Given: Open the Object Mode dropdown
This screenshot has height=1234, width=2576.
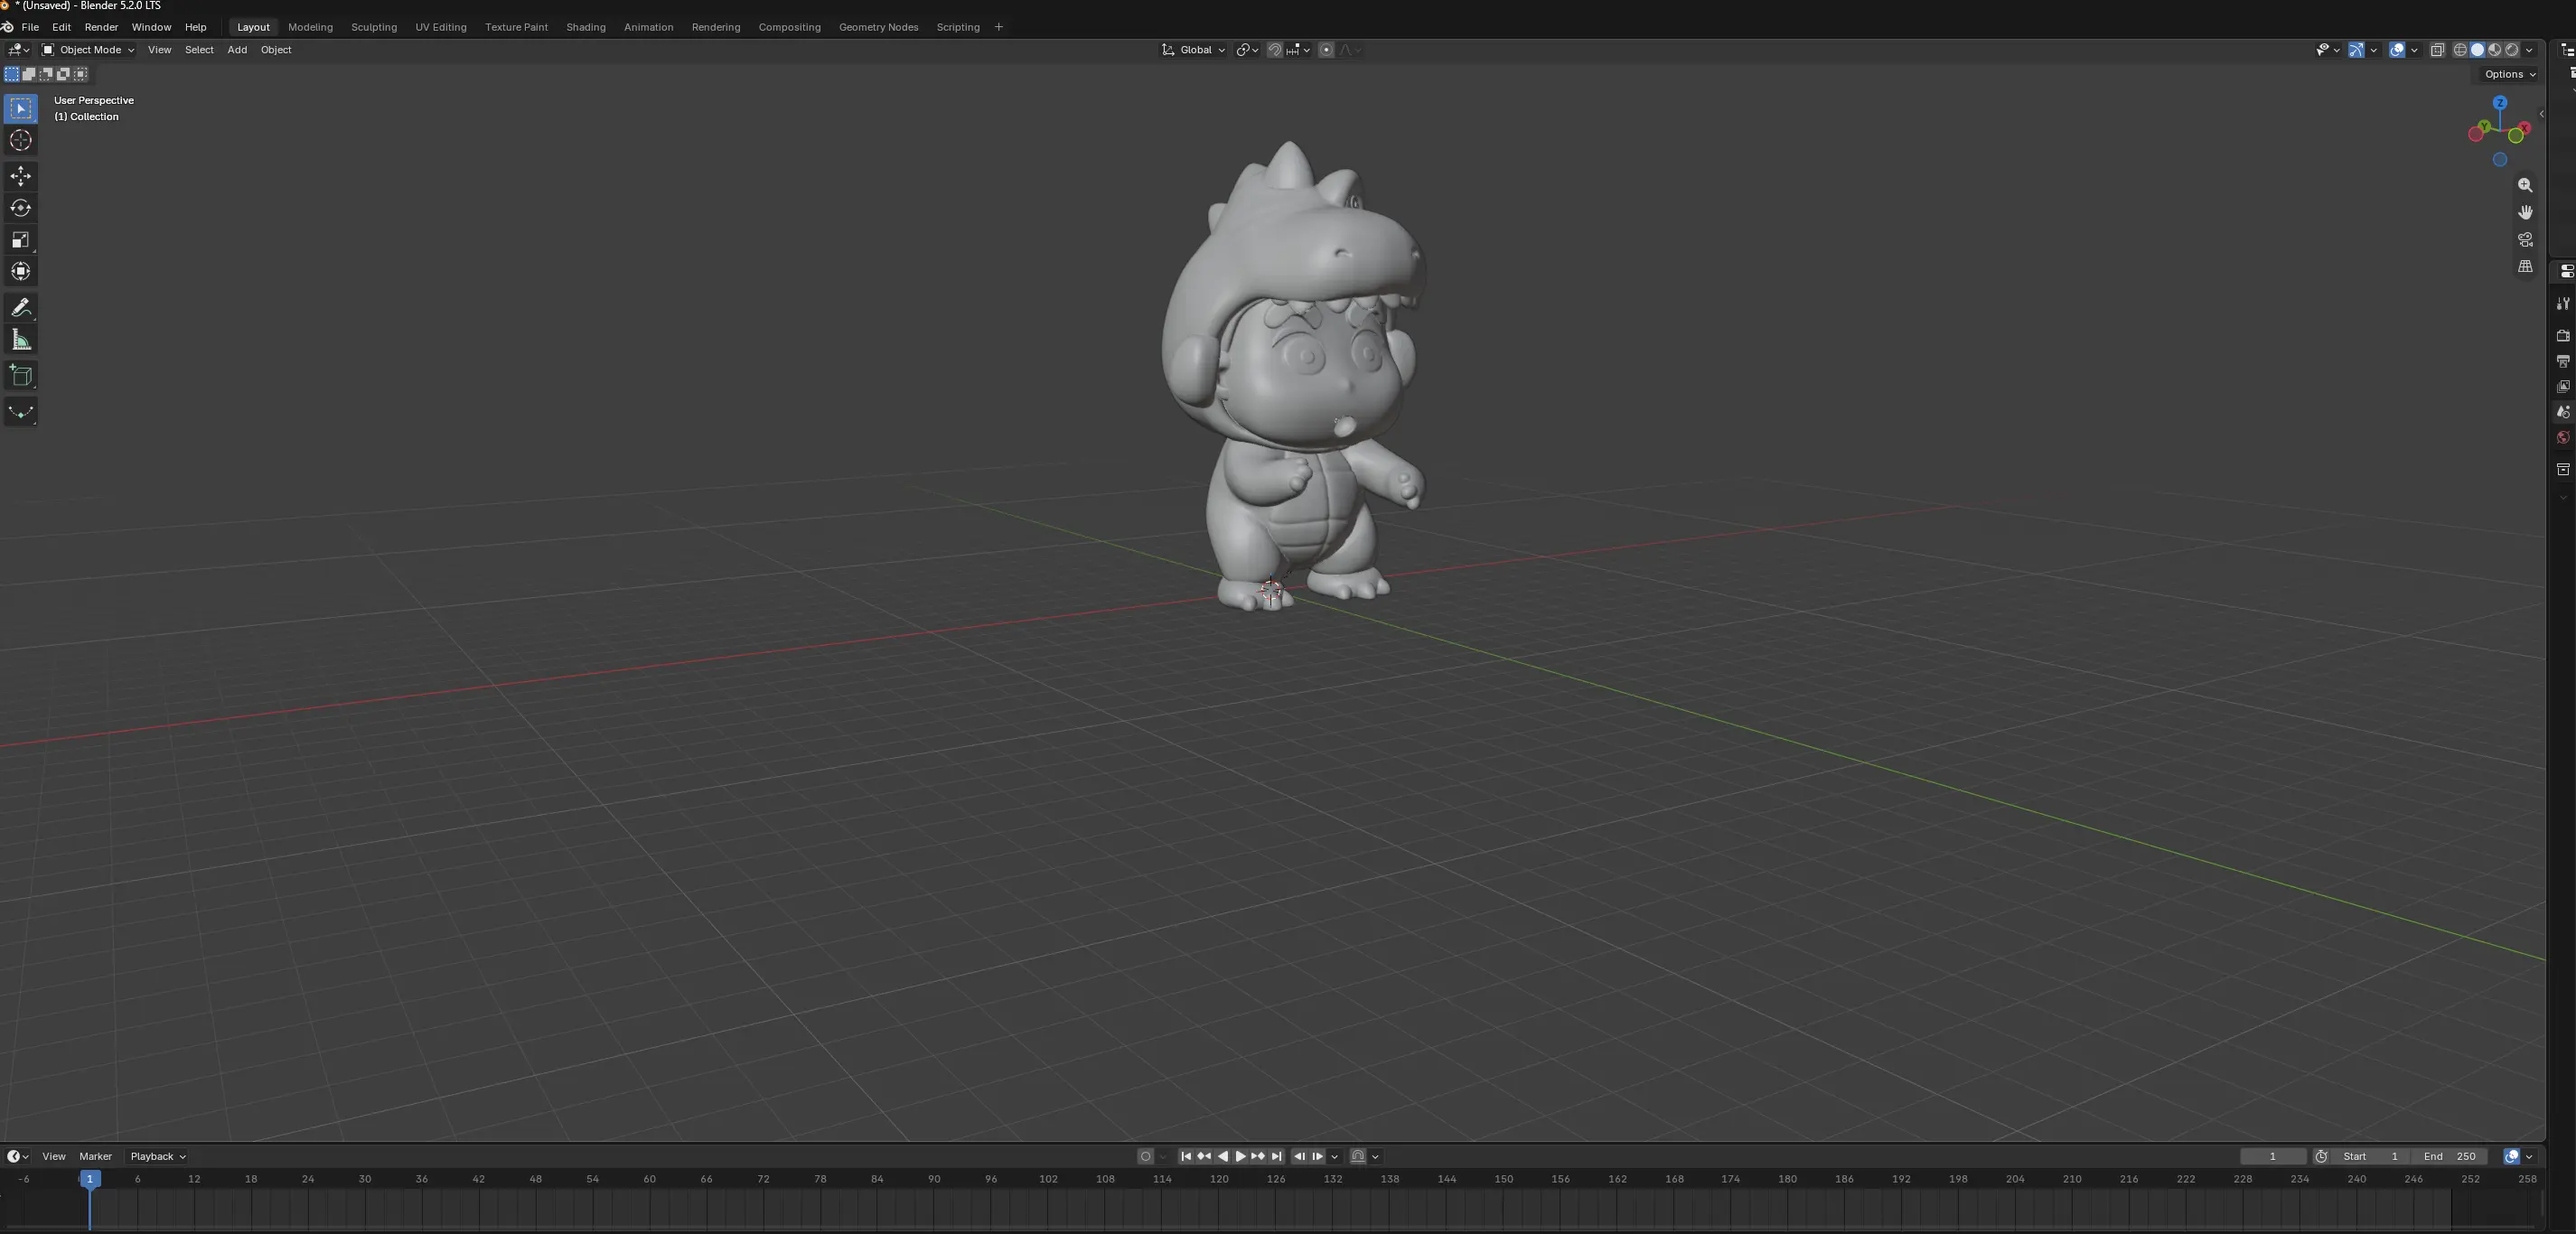Looking at the screenshot, I should [x=88, y=50].
